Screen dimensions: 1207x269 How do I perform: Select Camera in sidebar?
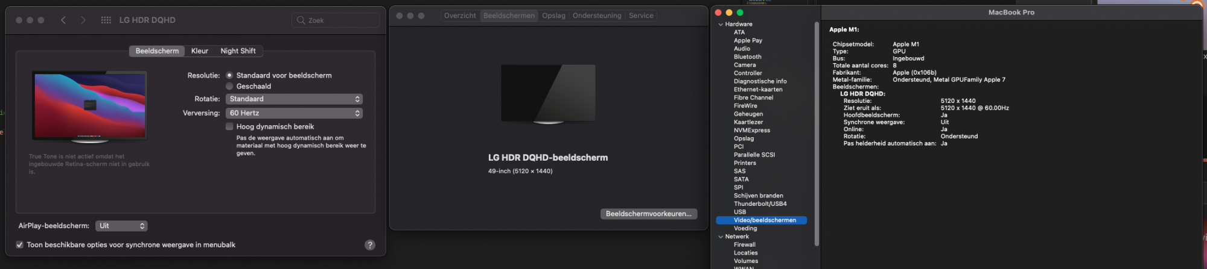tap(745, 65)
